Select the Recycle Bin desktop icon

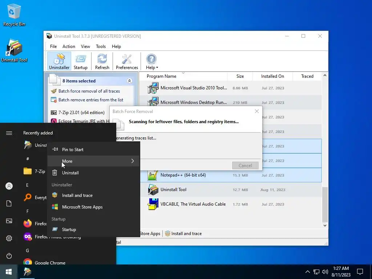[14, 15]
